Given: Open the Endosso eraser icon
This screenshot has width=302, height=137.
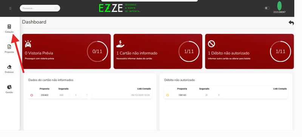Looking at the screenshot, I should [9, 67].
